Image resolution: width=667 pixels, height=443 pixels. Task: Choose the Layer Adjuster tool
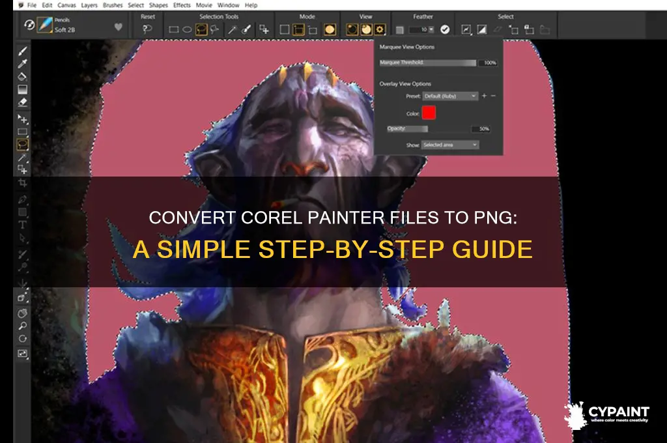(x=23, y=119)
